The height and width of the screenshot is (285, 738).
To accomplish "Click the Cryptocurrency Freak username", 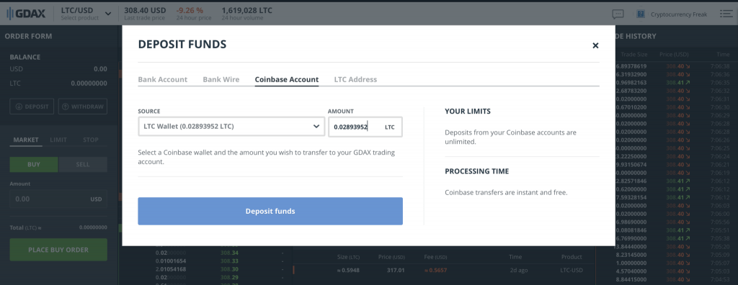I will pyautogui.click(x=679, y=14).
